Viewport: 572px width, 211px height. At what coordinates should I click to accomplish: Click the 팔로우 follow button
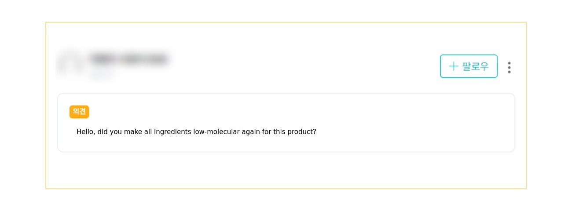point(469,66)
